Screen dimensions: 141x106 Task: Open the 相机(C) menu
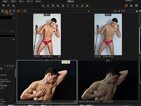coord(21,1)
